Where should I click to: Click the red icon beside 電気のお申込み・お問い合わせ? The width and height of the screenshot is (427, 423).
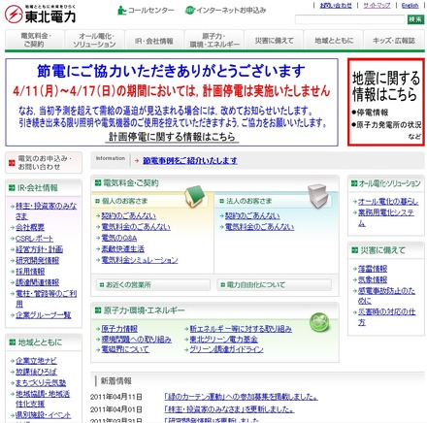(12, 163)
